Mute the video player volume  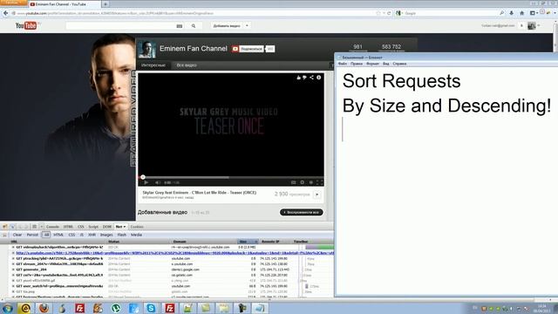(x=158, y=182)
